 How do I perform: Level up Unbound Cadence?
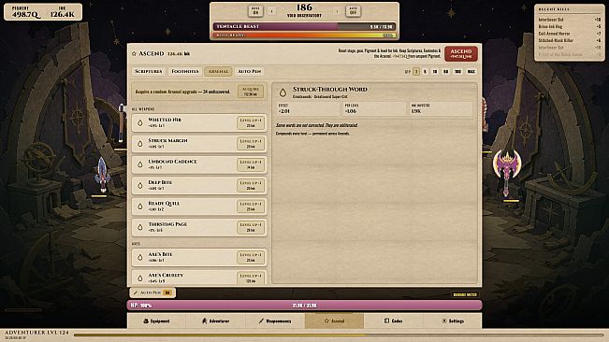[251, 164]
